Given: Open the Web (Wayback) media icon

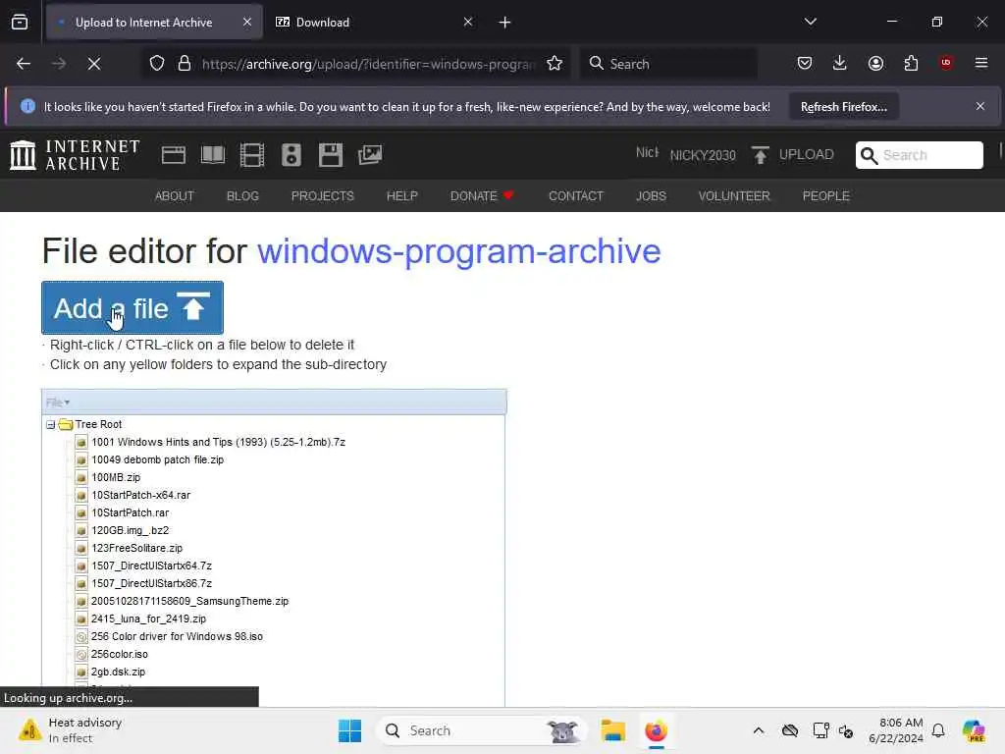Looking at the screenshot, I should [174, 155].
